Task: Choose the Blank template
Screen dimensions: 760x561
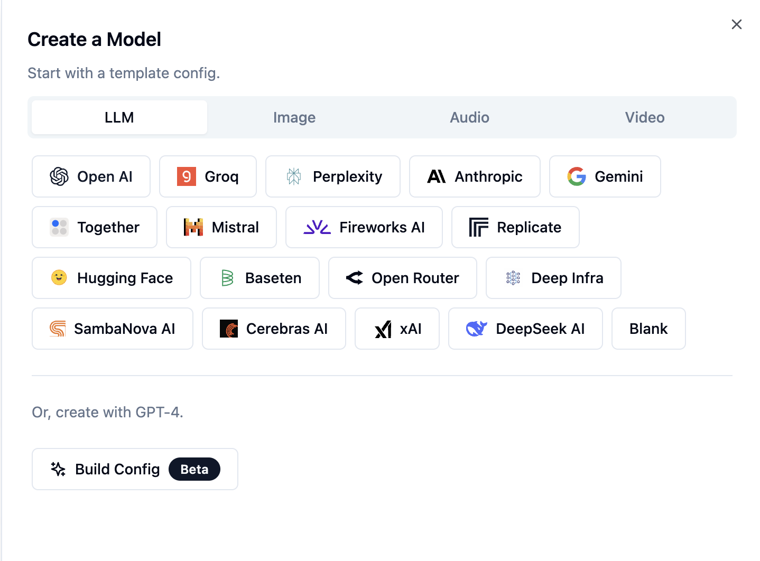Action: (x=648, y=329)
